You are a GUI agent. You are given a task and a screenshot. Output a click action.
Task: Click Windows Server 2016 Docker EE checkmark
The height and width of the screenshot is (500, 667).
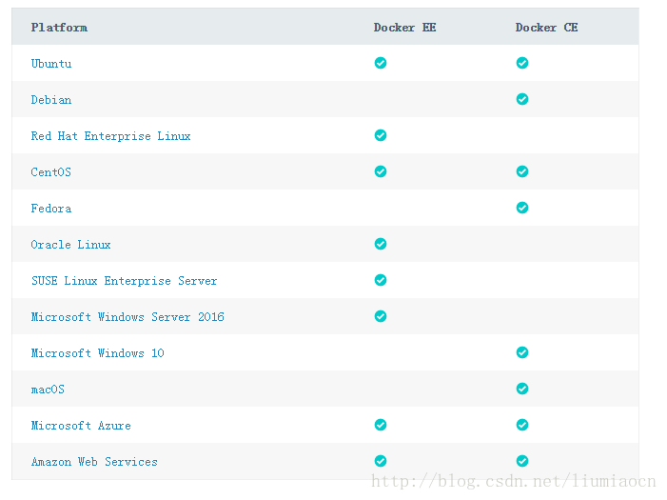[381, 316]
